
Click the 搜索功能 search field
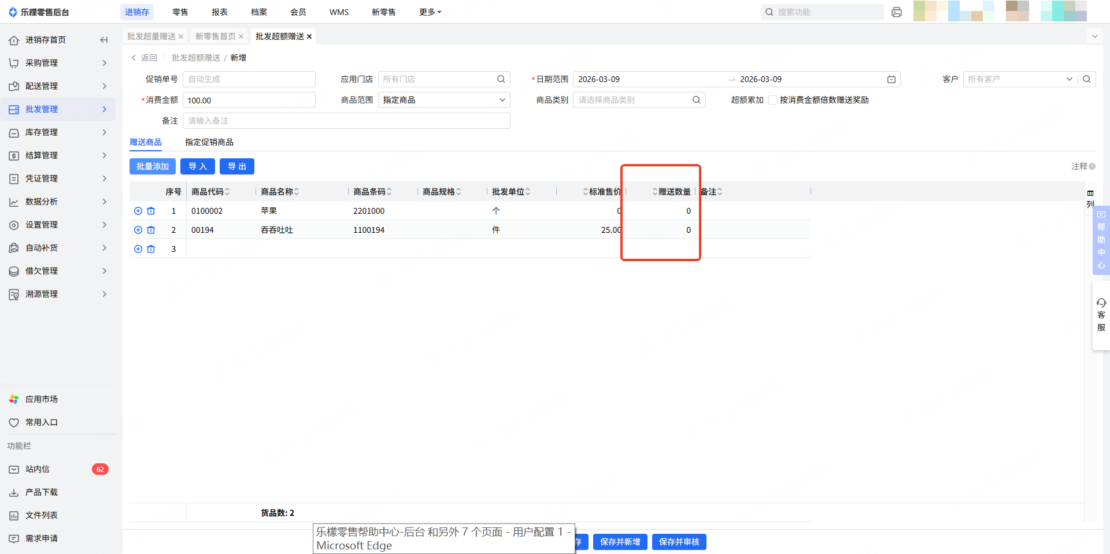pos(822,12)
